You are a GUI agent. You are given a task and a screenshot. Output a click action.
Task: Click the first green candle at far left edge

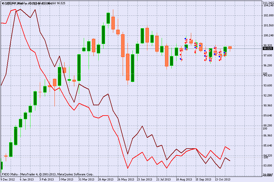2,166
